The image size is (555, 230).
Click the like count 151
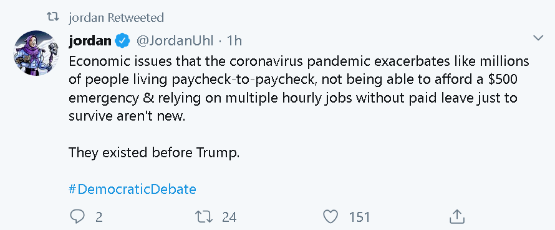coord(359,217)
